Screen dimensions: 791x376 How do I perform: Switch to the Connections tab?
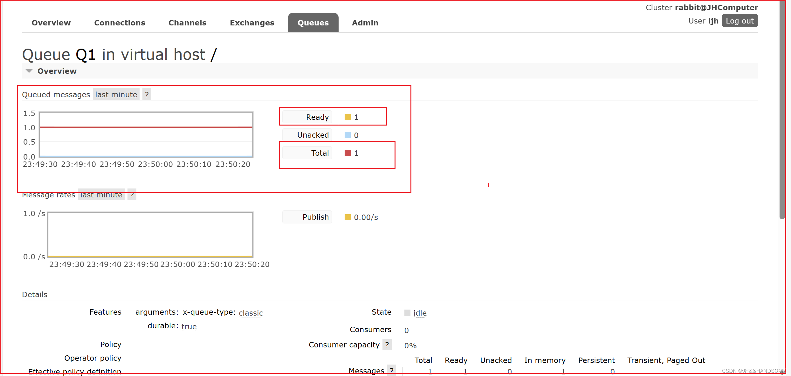[x=120, y=23]
